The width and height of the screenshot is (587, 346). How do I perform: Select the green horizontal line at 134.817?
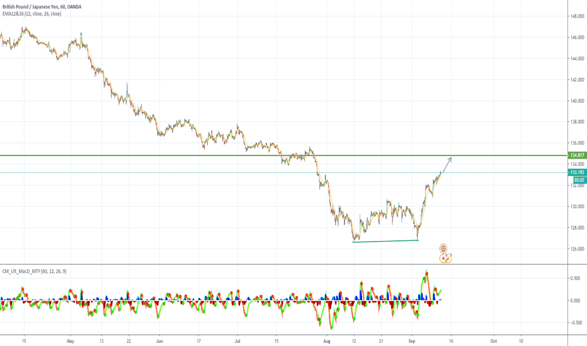click(284, 155)
